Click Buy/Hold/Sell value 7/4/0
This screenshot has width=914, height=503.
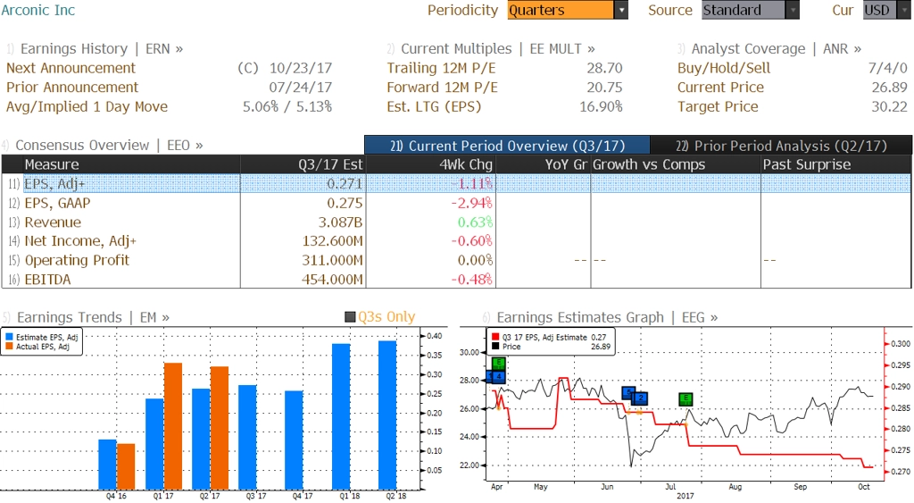coord(888,68)
